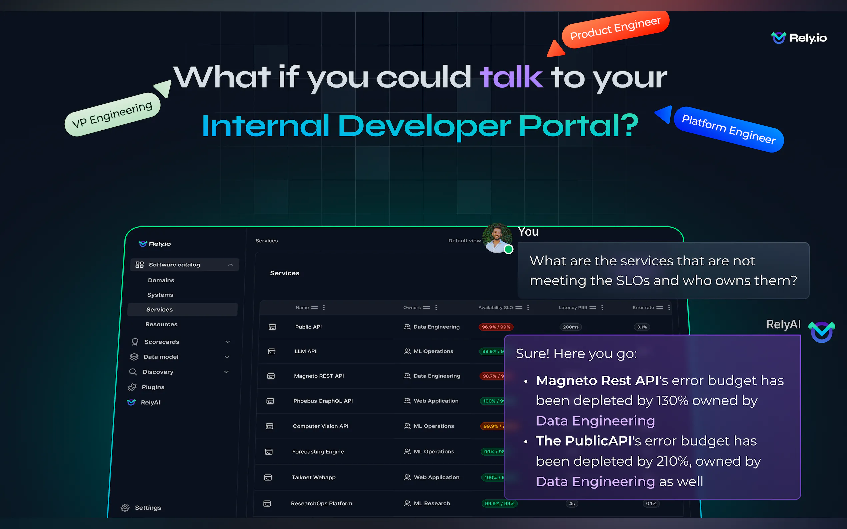The height and width of the screenshot is (529, 847).
Task: Click ML Operations owner on Computer Vision API row
Action: pos(434,426)
